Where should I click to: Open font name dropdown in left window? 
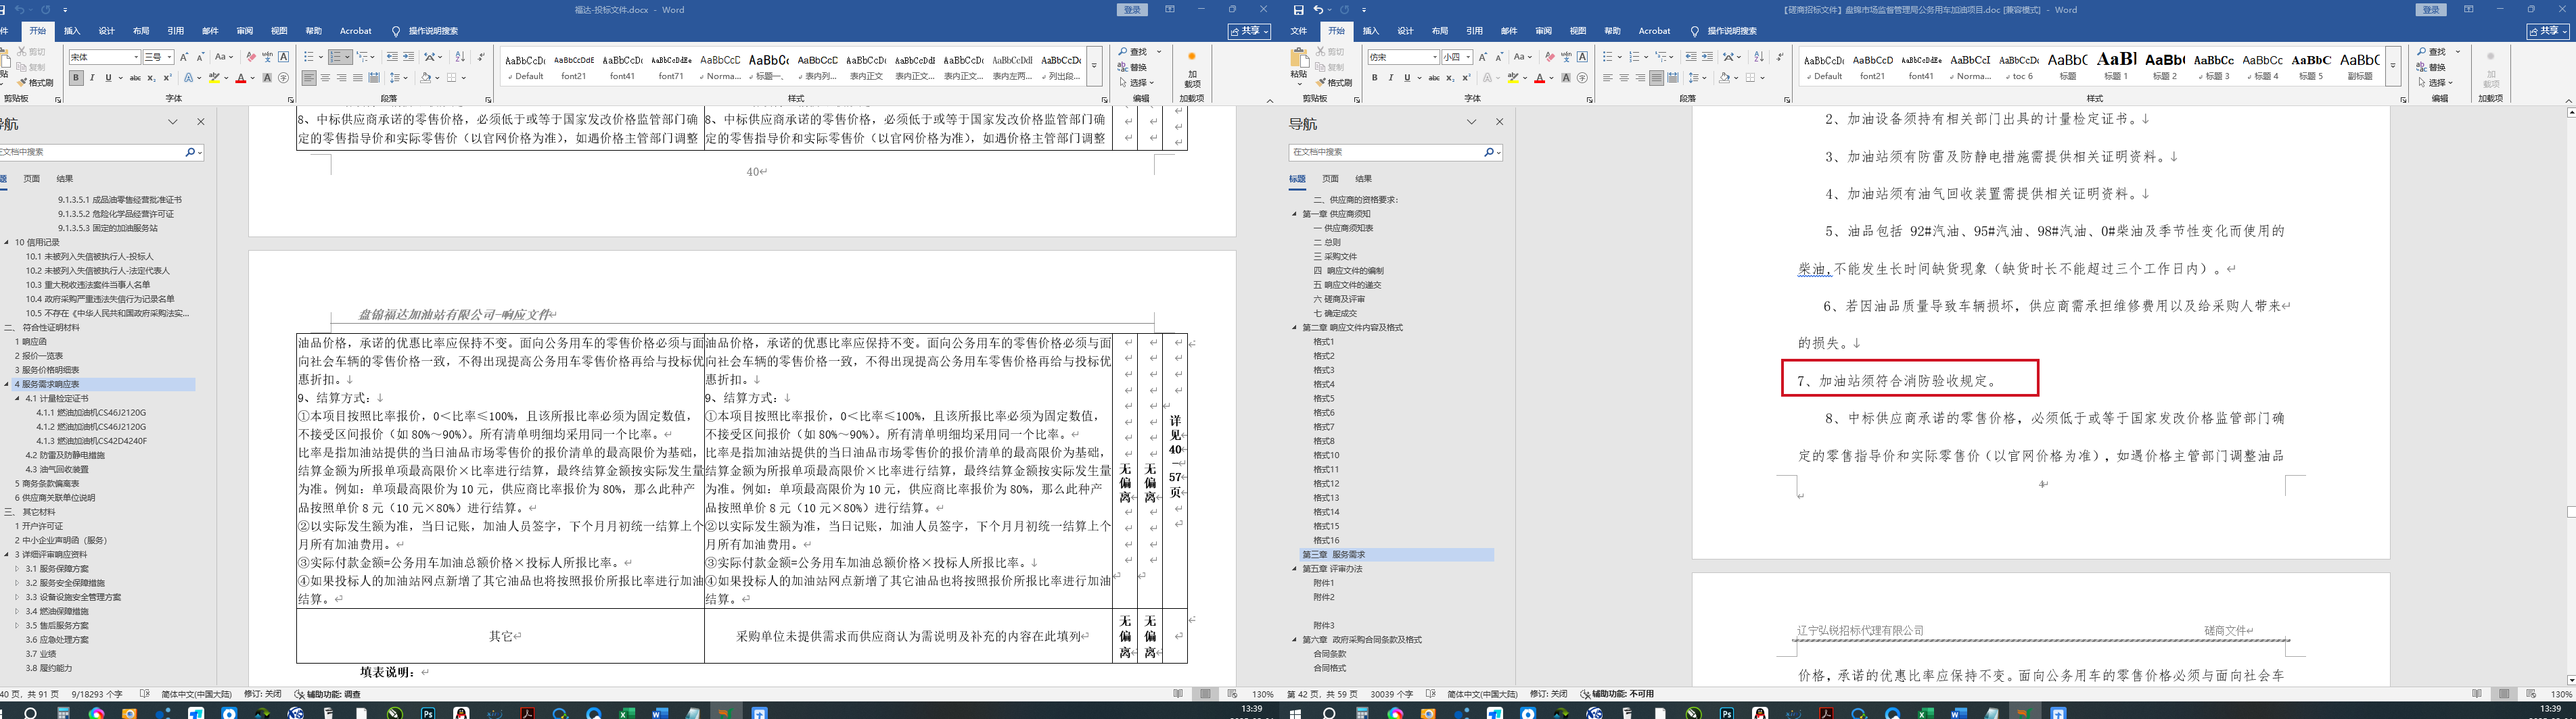coord(135,57)
